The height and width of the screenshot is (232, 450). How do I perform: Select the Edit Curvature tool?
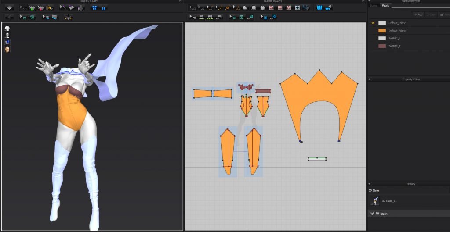click(210, 8)
